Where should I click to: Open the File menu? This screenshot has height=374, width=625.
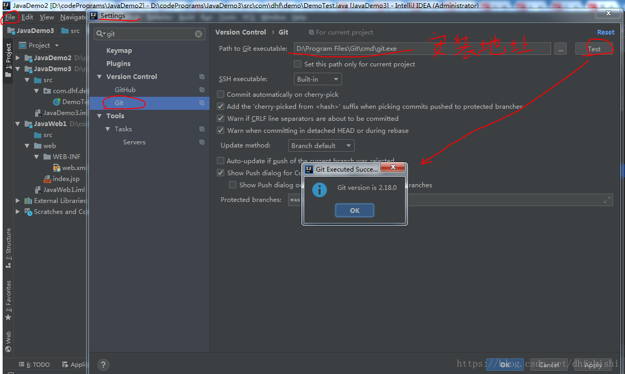[10, 17]
